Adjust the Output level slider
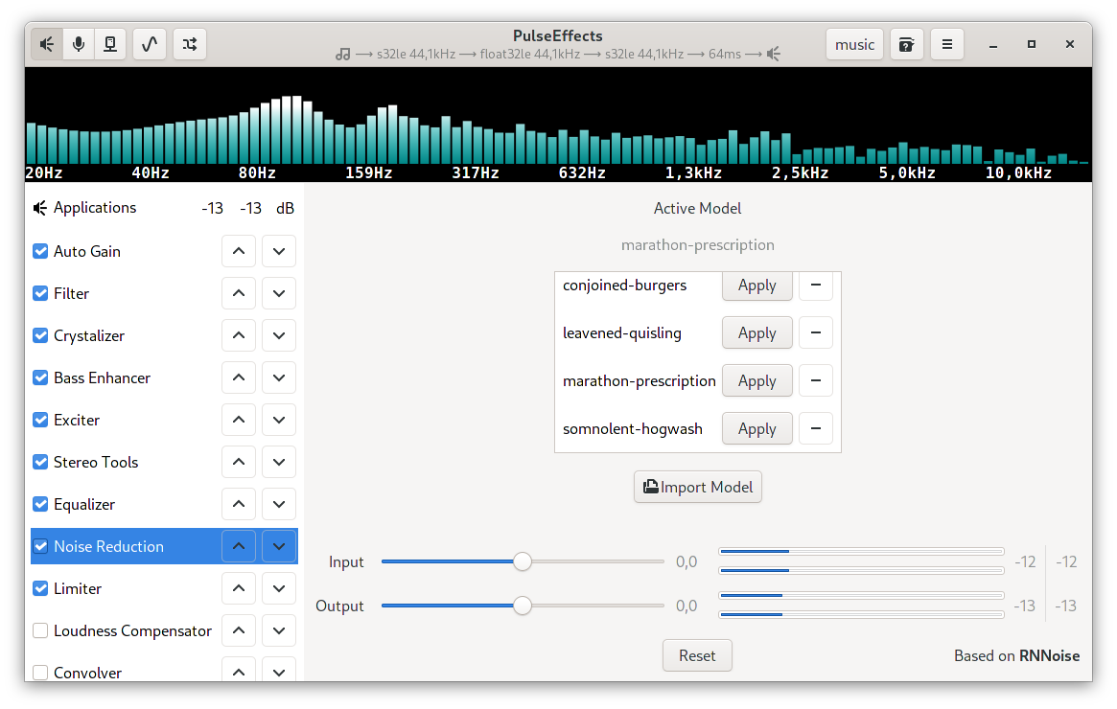 coord(522,606)
